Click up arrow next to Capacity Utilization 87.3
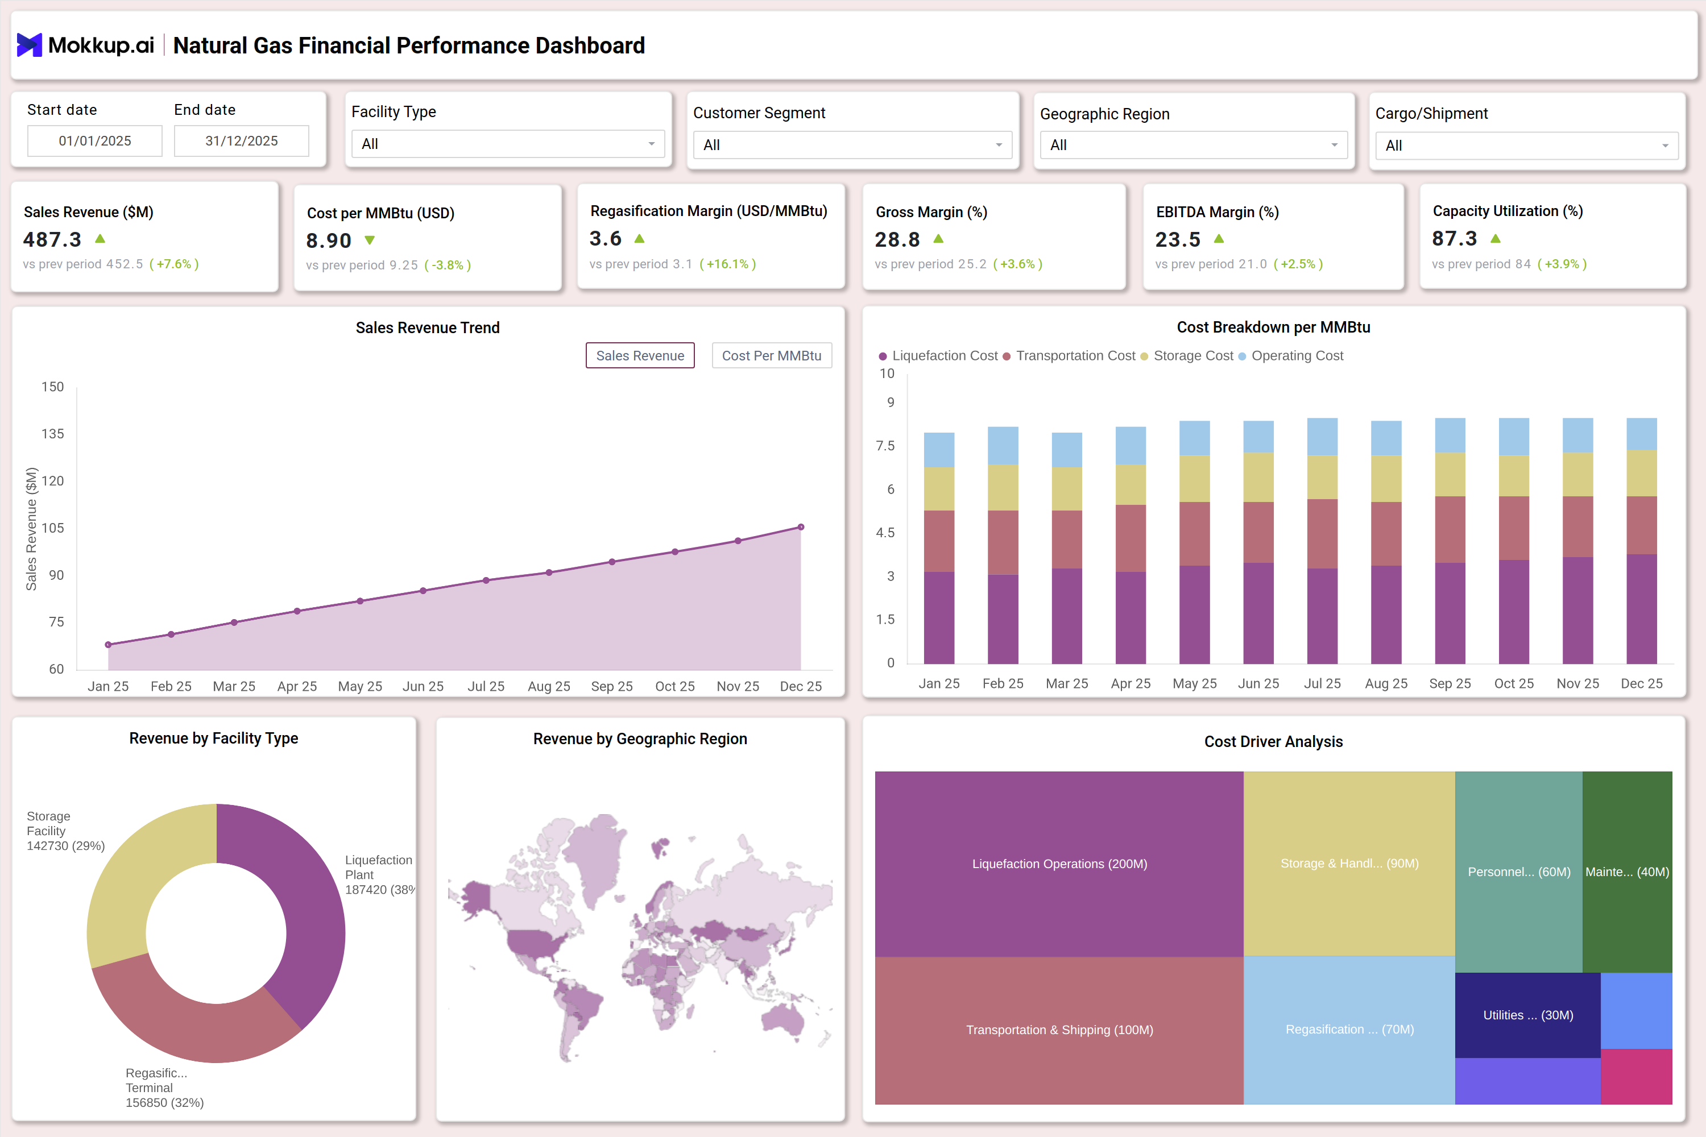The width and height of the screenshot is (1706, 1137). coord(1495,239)
